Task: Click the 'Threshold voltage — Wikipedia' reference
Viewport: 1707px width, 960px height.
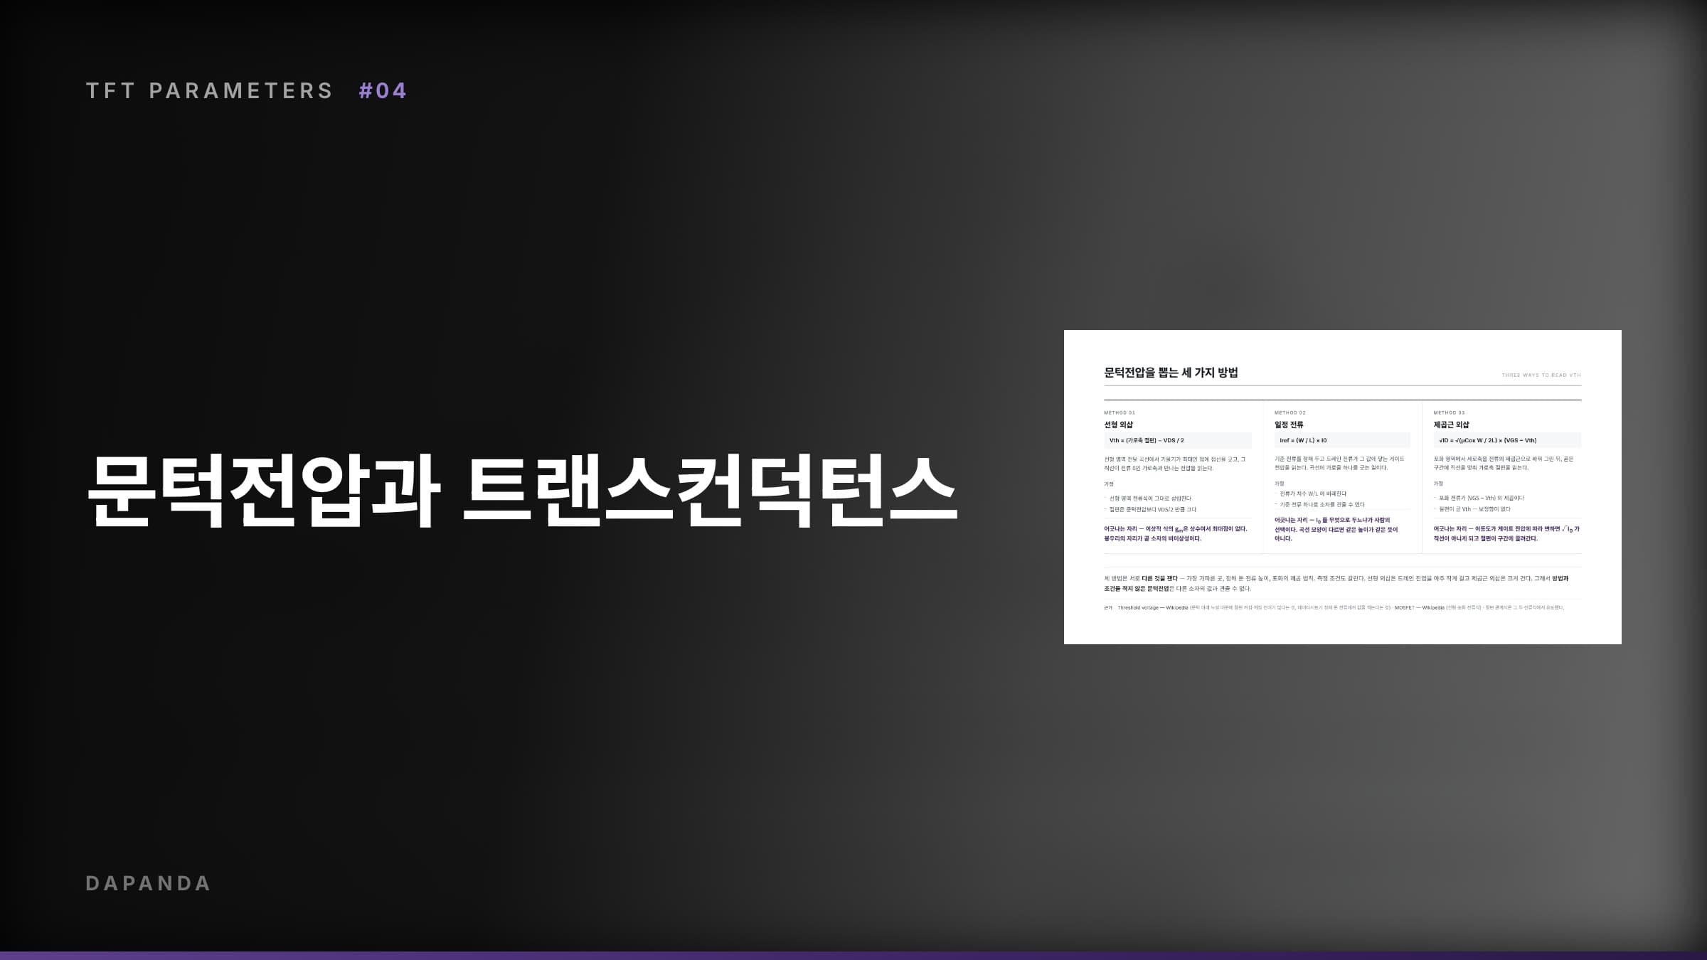Action: 1153,608
